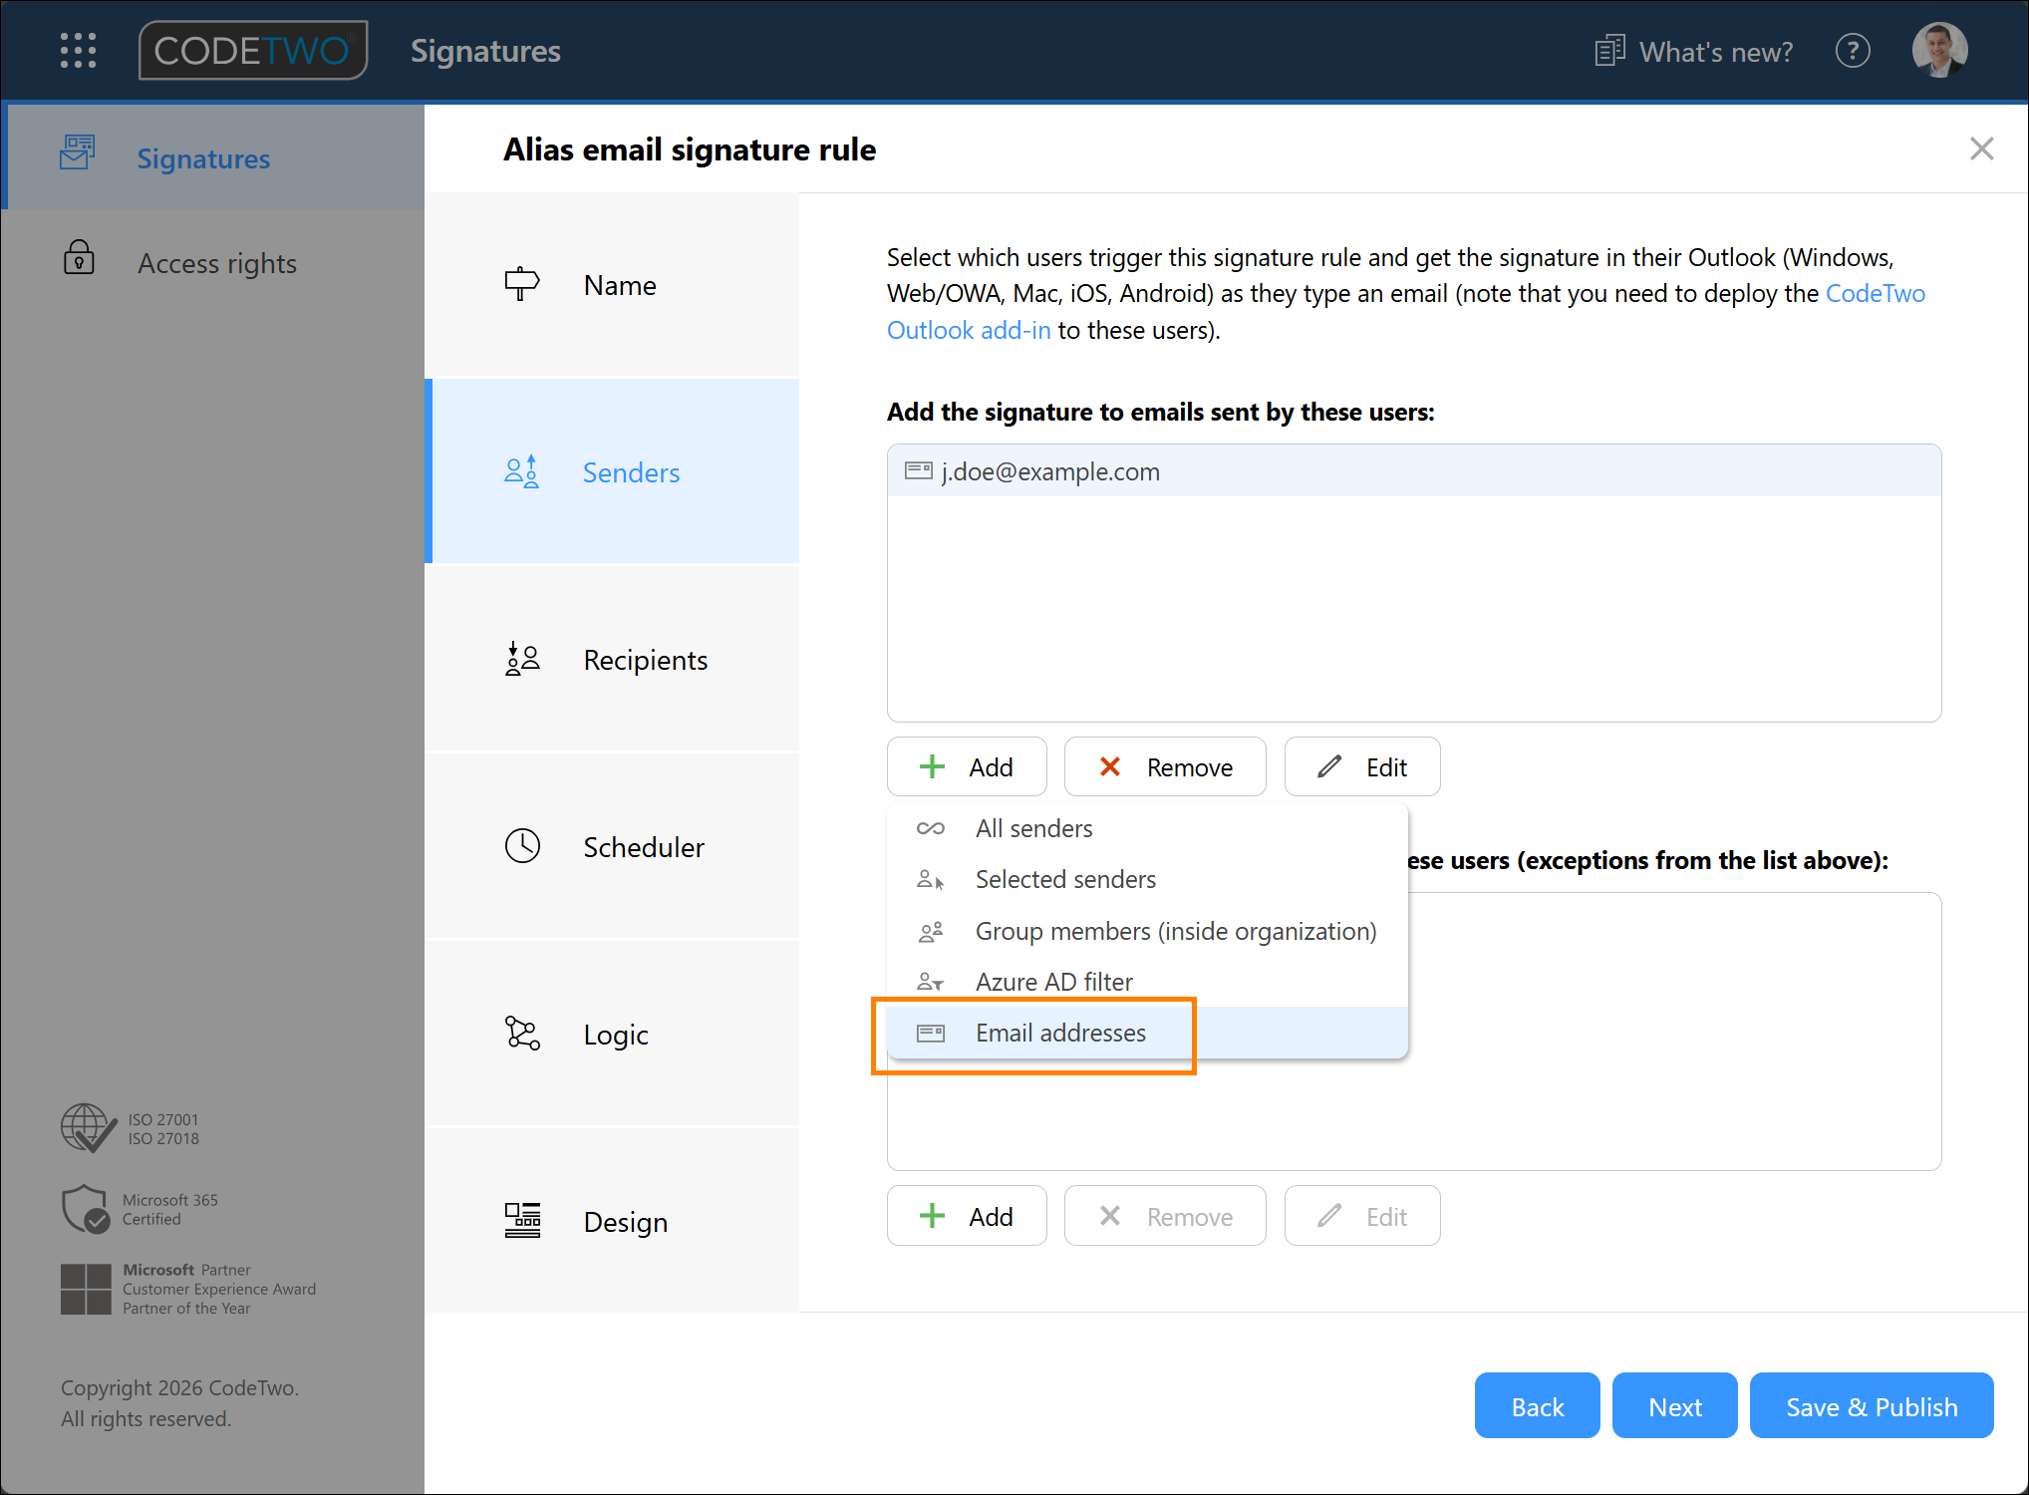Click the Senders people icon
This screenshot has height=1495, width=2029.
tap(521, 471)
